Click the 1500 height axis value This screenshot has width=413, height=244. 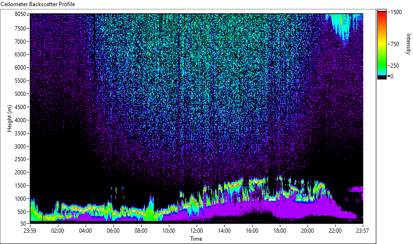point(20,186)
